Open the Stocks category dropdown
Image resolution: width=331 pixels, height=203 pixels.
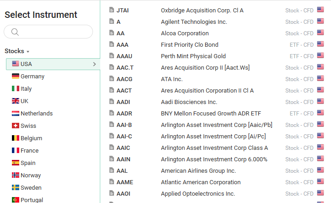click(x=17, y=51)
